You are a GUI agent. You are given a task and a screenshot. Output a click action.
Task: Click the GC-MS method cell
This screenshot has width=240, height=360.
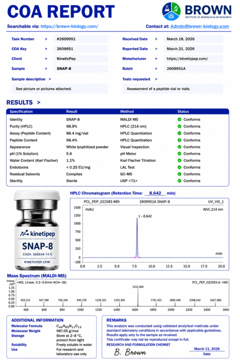[x=126, y=174]
